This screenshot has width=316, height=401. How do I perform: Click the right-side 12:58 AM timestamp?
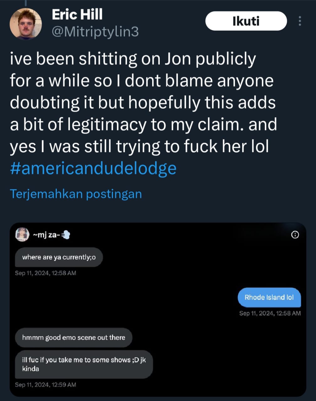click(270, 313)
